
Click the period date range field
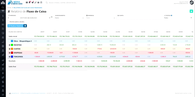coord(29,18)
